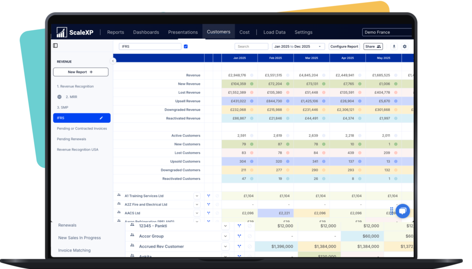Click the pencil edit icon on IFRS
This screenshot has width=472, height=269.
(101, 118)
